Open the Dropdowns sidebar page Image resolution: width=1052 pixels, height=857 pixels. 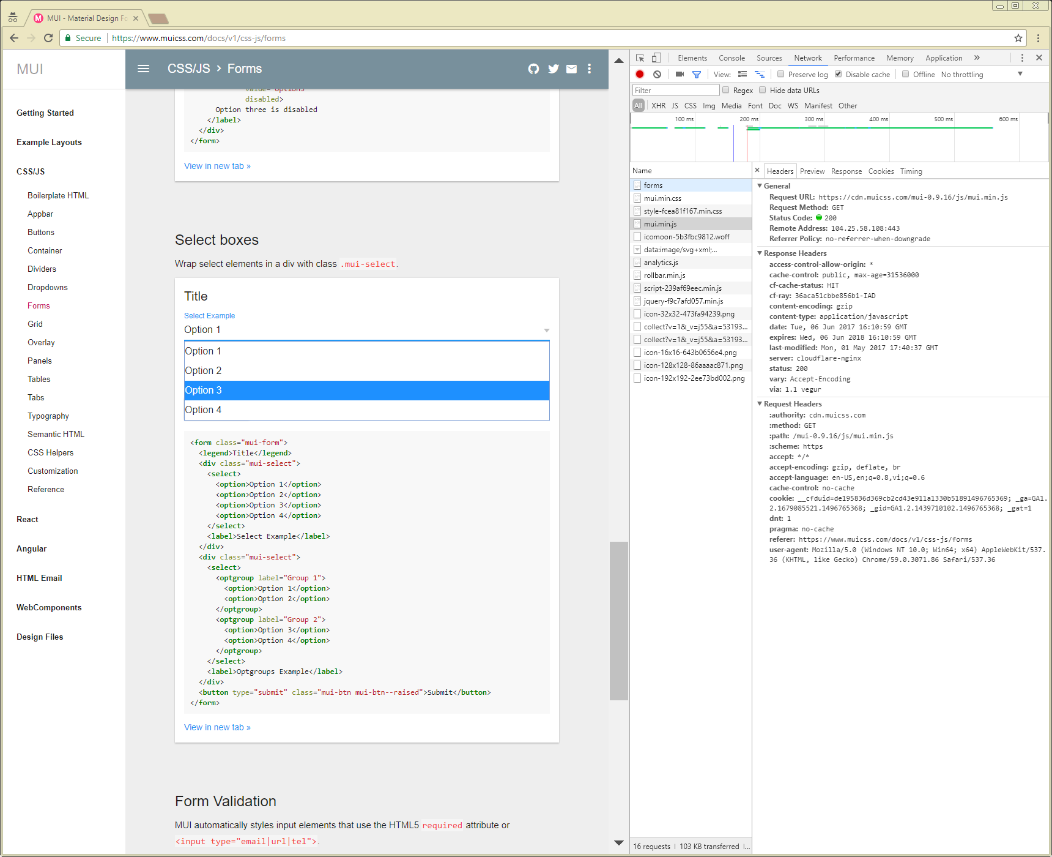(48, 287)
